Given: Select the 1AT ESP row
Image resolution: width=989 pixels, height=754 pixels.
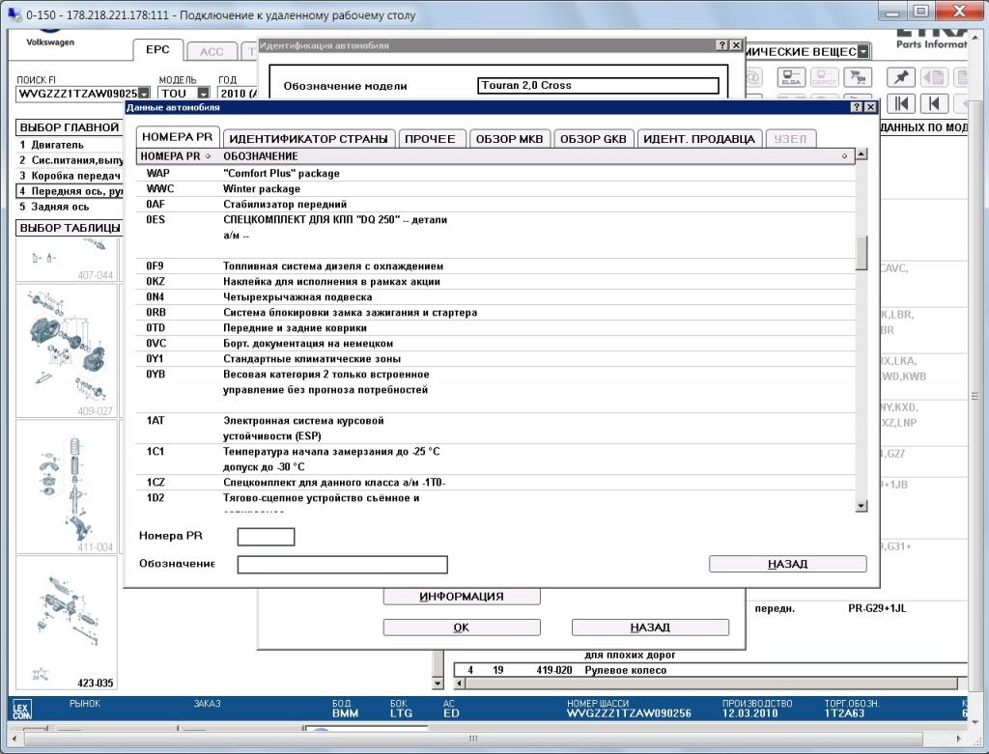Looking at the screenshot, I should tap(495, 428).
